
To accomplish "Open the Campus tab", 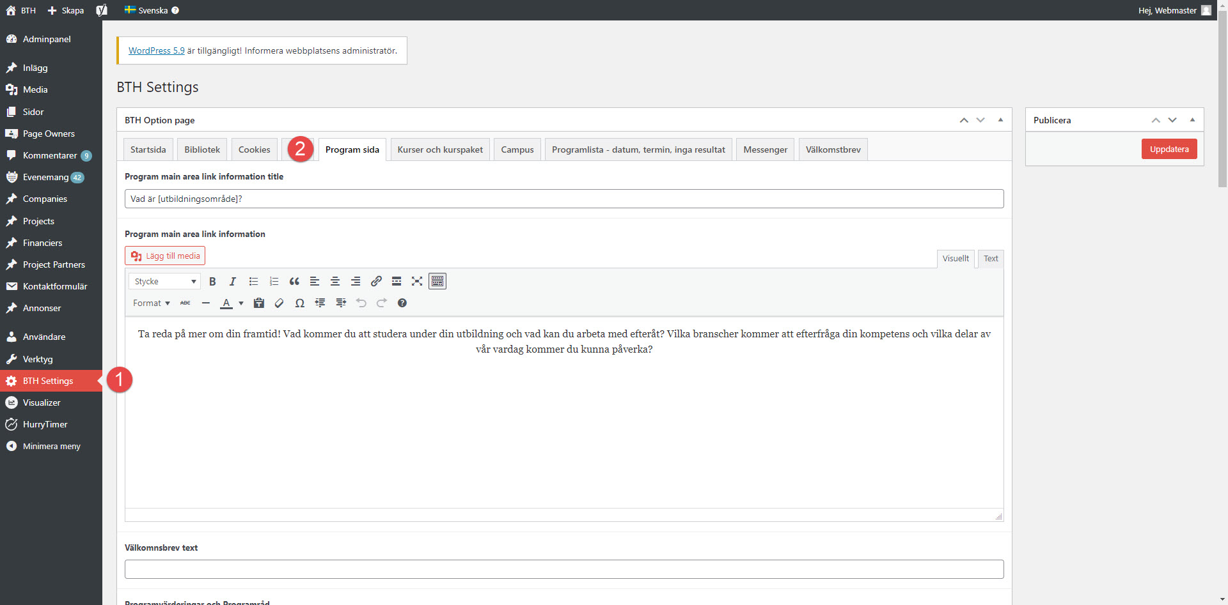I will tap(517, 149).
